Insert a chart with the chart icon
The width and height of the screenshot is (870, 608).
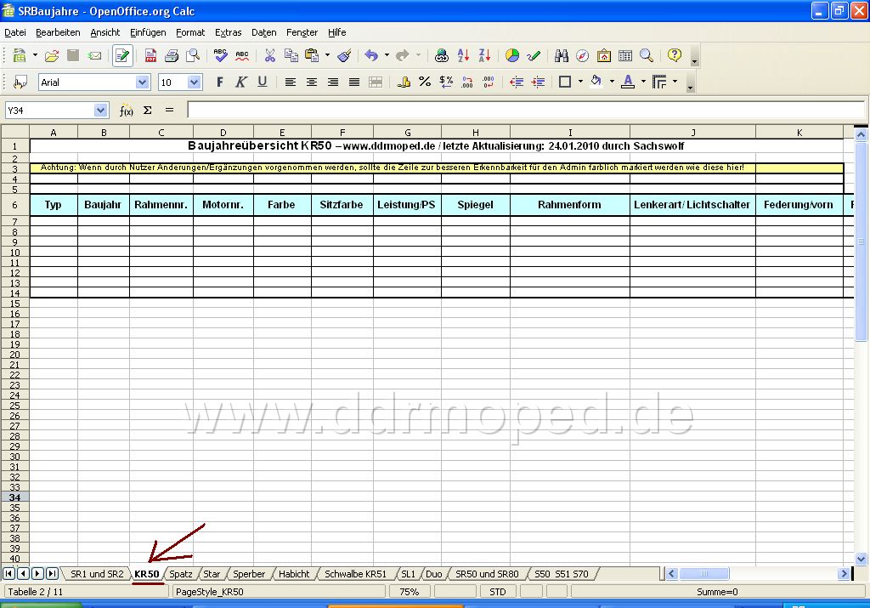(512, 55)
